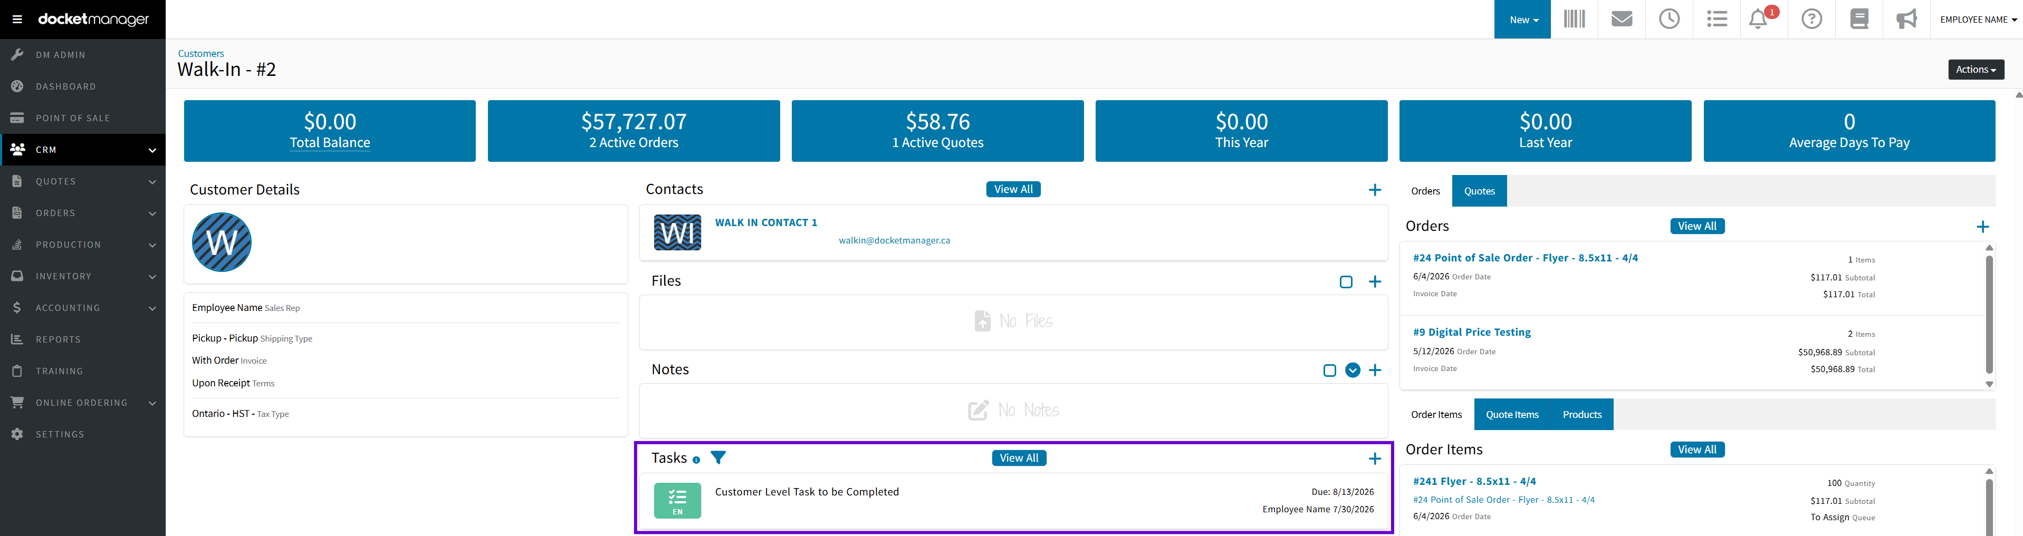Add a new note with plus icon
This screenshot has width=2023, height=536.
pos(1374,371)
